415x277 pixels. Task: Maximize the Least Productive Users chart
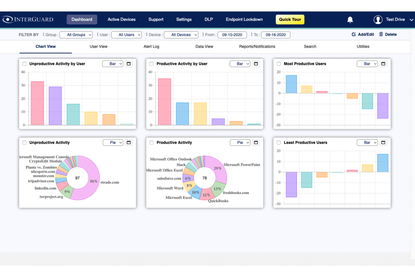(x=383, y=143)
